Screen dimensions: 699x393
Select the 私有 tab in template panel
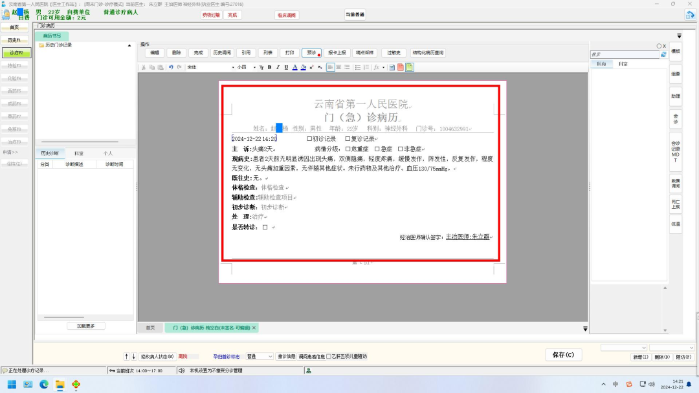click(x=601, y=64)
